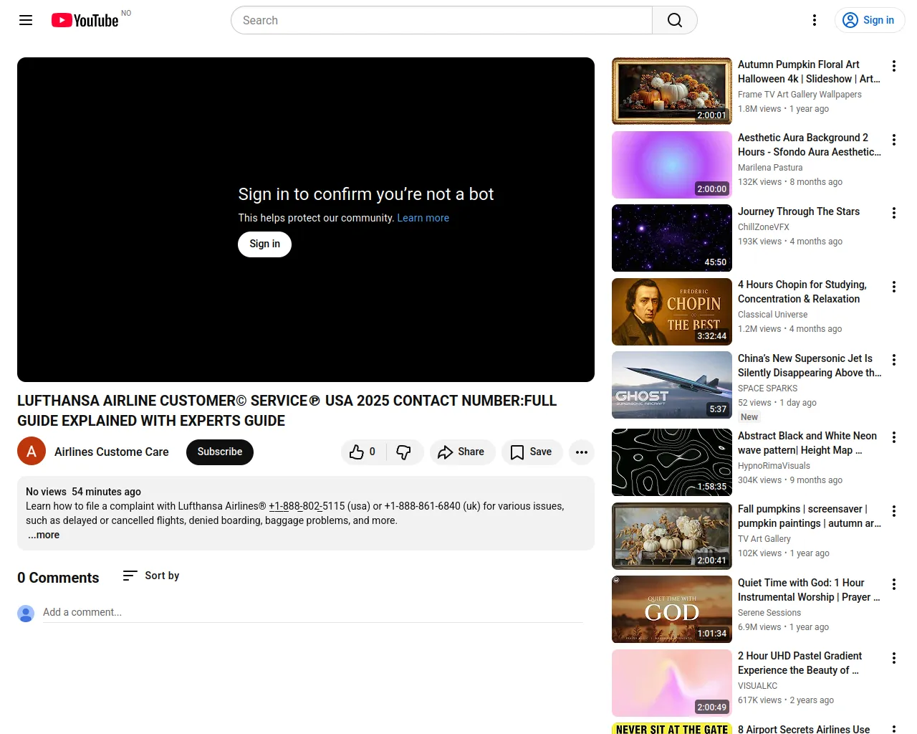
Task: Share the Lufthansa video
Action: point(461,452)
